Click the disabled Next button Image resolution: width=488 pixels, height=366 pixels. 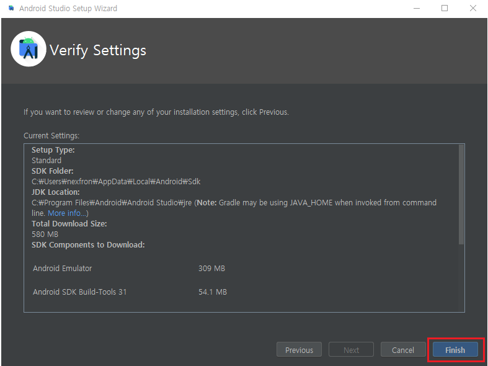coord(351,349)
